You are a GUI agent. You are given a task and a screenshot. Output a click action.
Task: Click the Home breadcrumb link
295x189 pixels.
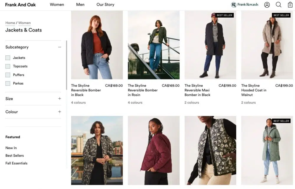(10, 23)
